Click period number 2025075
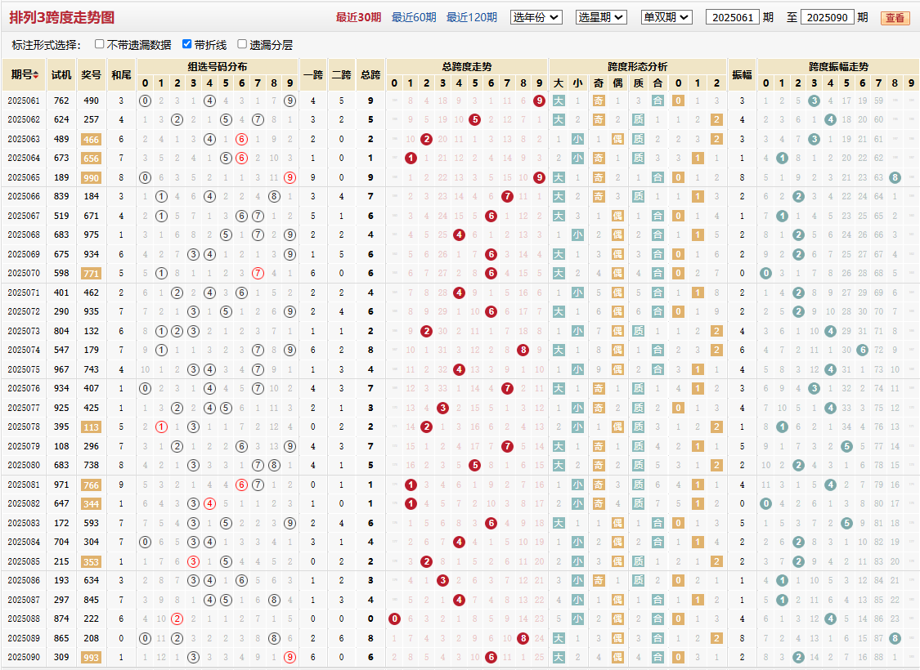 (x=24, y=369)
